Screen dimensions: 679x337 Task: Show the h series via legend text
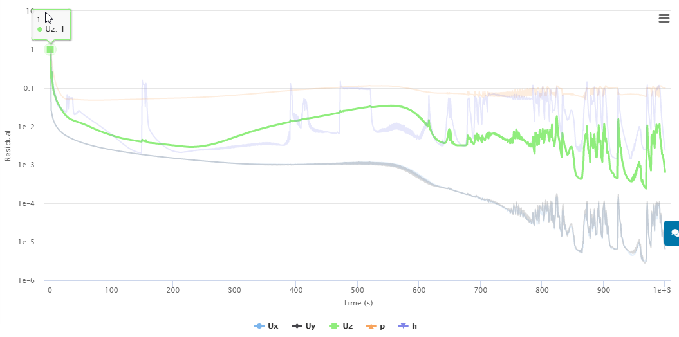(414, 326)
